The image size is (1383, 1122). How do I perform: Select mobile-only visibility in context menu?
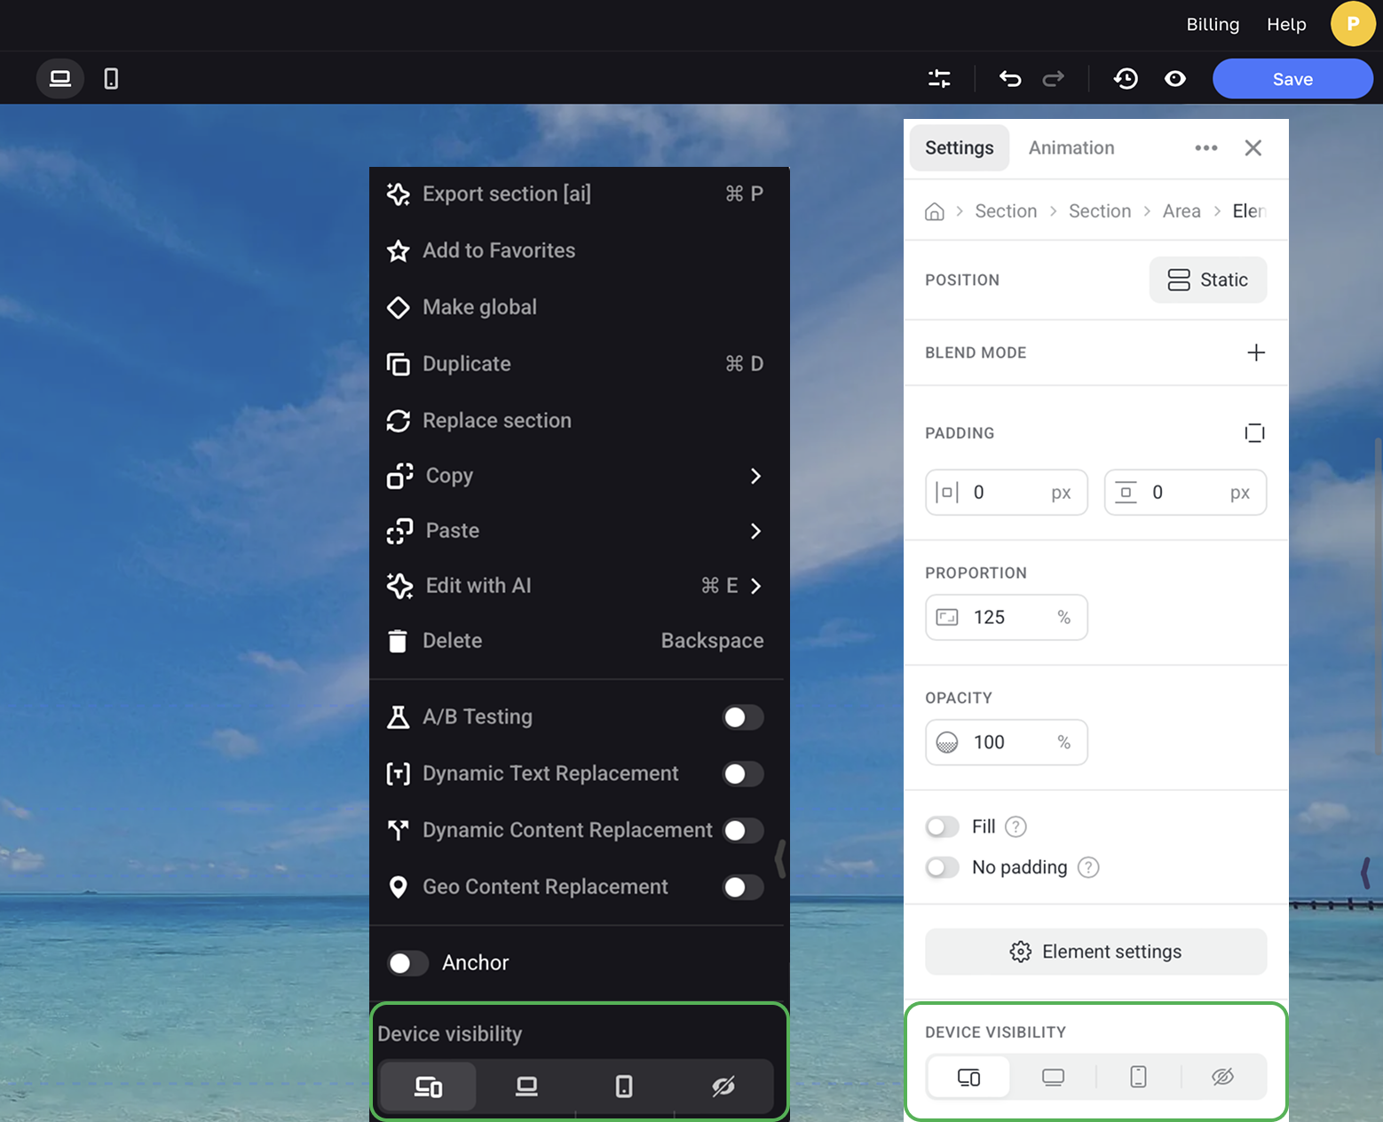pyautogui.click(x=624, y=1086)
